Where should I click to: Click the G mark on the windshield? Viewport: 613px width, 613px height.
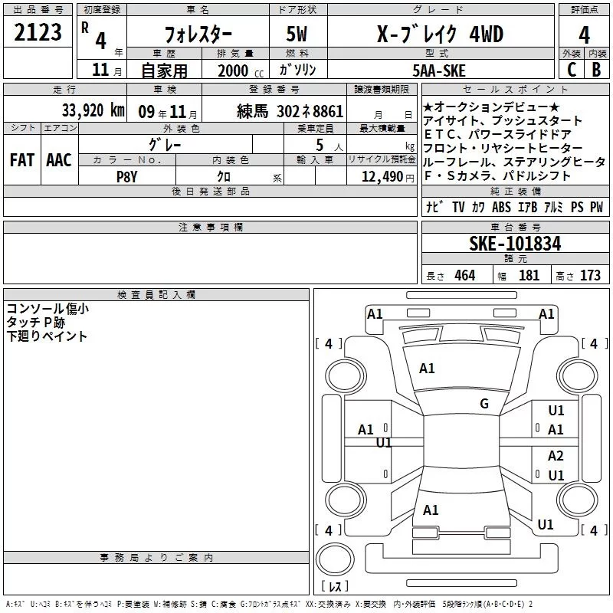[x=484, y=403]
